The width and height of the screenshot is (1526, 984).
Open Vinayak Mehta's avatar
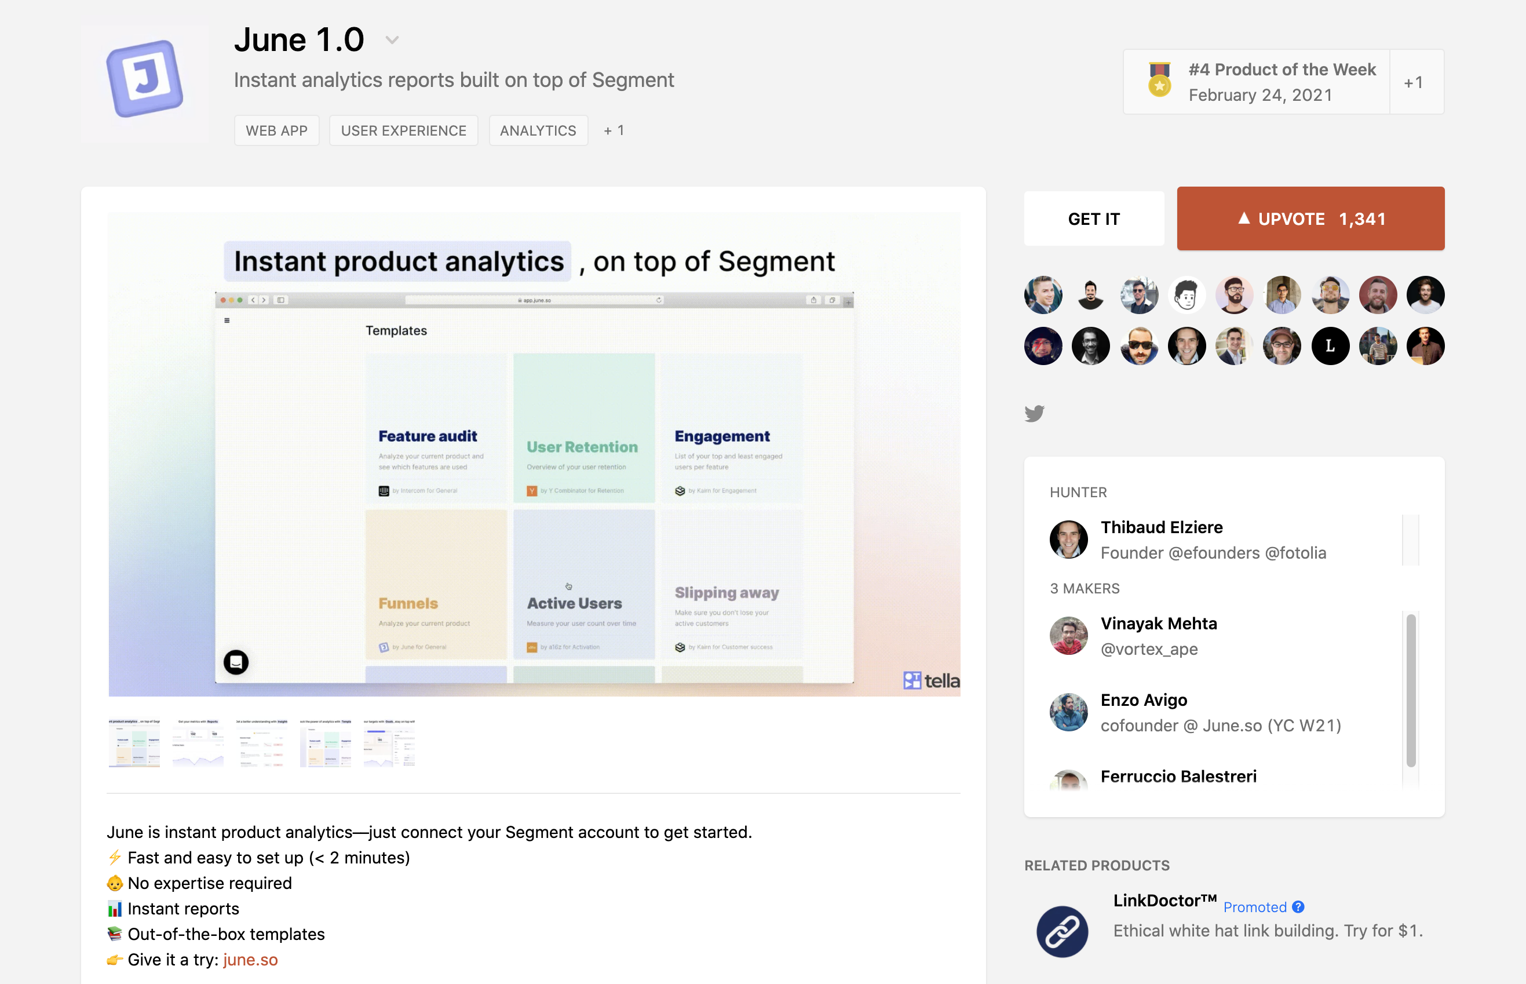tap(1069, 636)
